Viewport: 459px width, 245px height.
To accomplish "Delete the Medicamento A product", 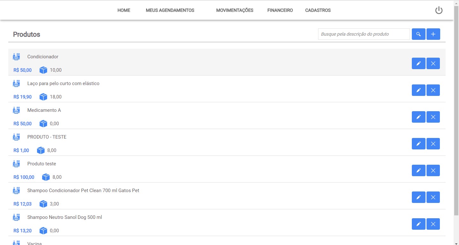I will 433,117.
